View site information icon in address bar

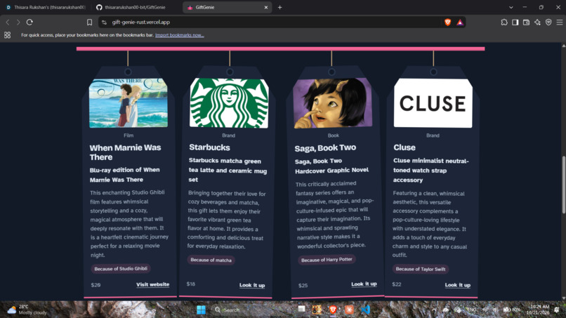tap(104, 22)
